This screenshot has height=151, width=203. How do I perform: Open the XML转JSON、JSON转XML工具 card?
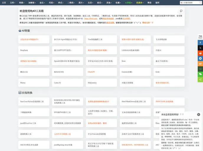coord(135,145)
